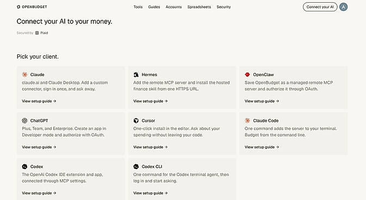Screen dimensions: 366x200
Task: Click the Codex CLI description about terminal agent
Action: point(181,178)
